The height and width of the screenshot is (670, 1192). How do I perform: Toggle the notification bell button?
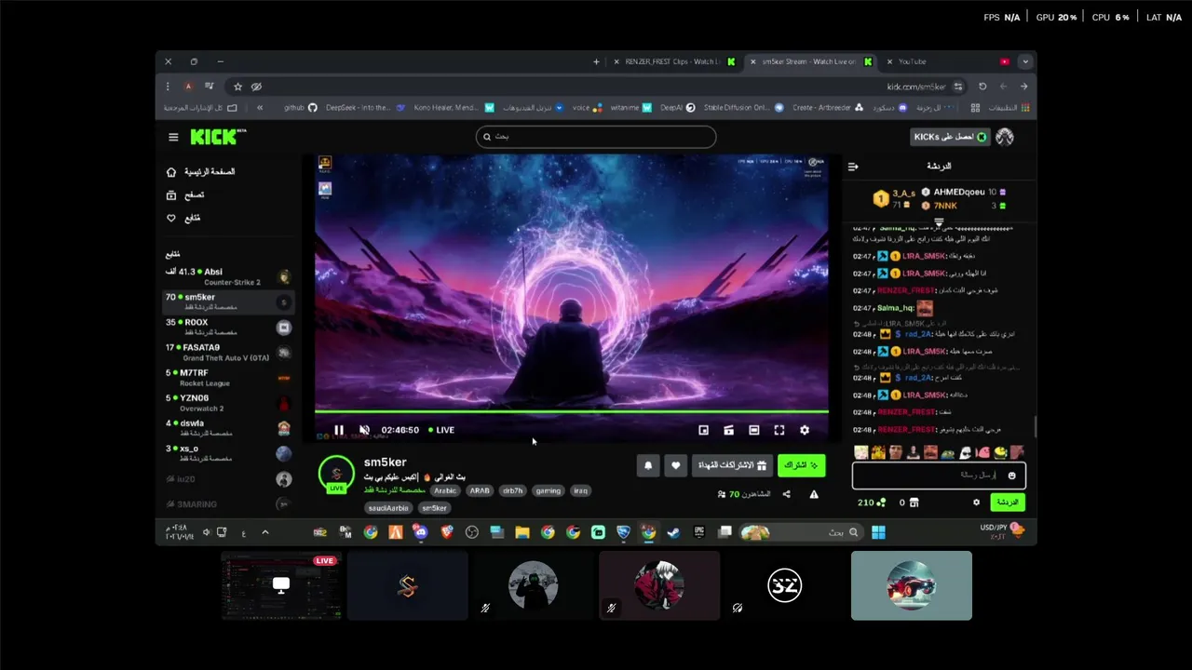pos(649,465)
